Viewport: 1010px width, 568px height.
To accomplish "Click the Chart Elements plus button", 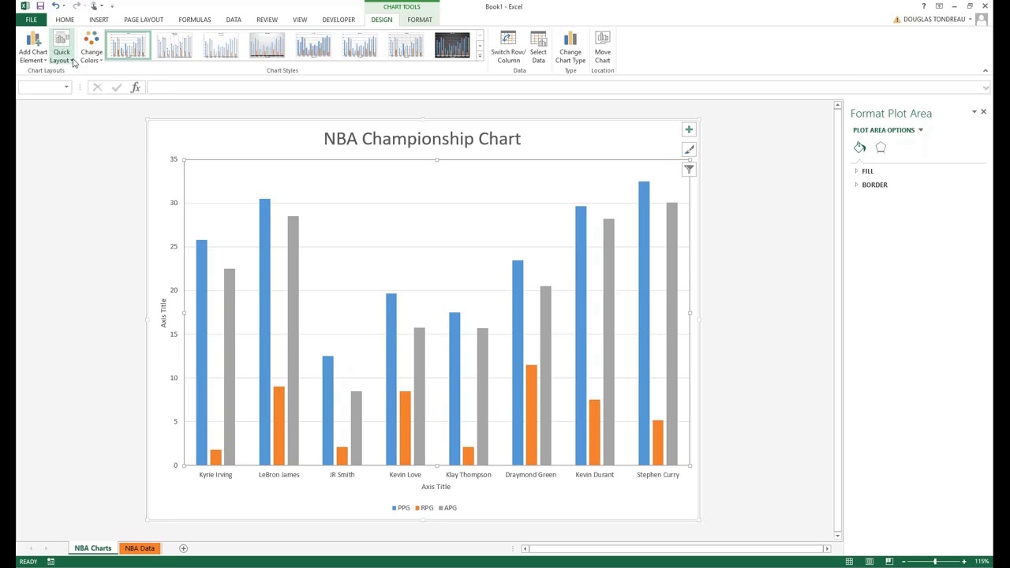I will [x=689, y=129].
